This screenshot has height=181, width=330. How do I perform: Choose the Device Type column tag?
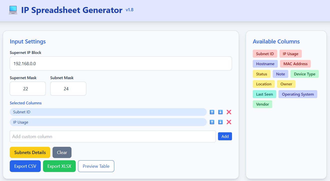[x=304, y=74]
